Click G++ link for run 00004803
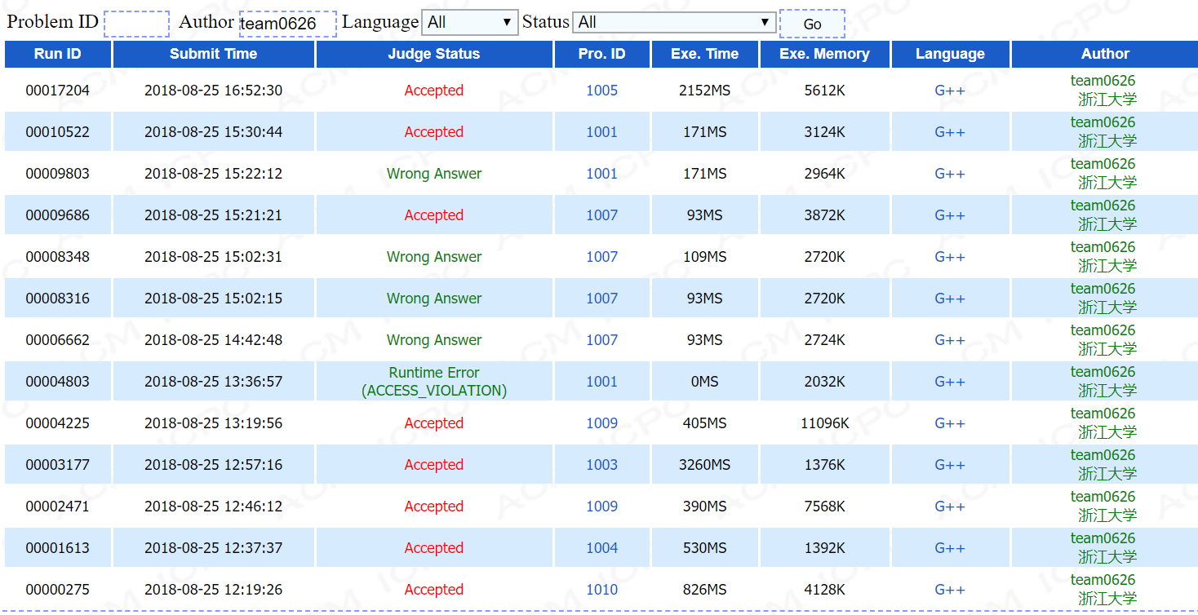 pos(949,382)
